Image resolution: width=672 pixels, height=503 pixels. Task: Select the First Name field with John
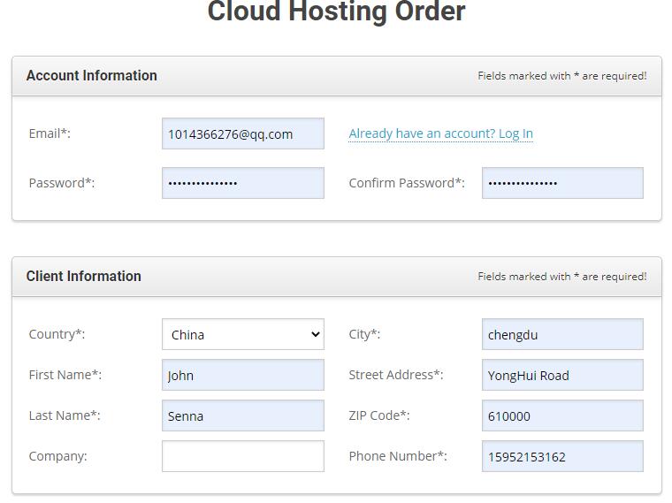tap(243, 375)
